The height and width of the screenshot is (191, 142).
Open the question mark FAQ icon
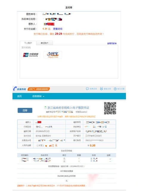[x=115, y=89]
